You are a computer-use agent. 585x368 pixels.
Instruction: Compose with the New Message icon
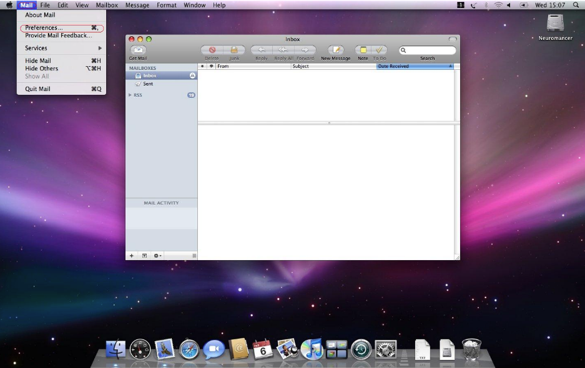pos(336,50)
